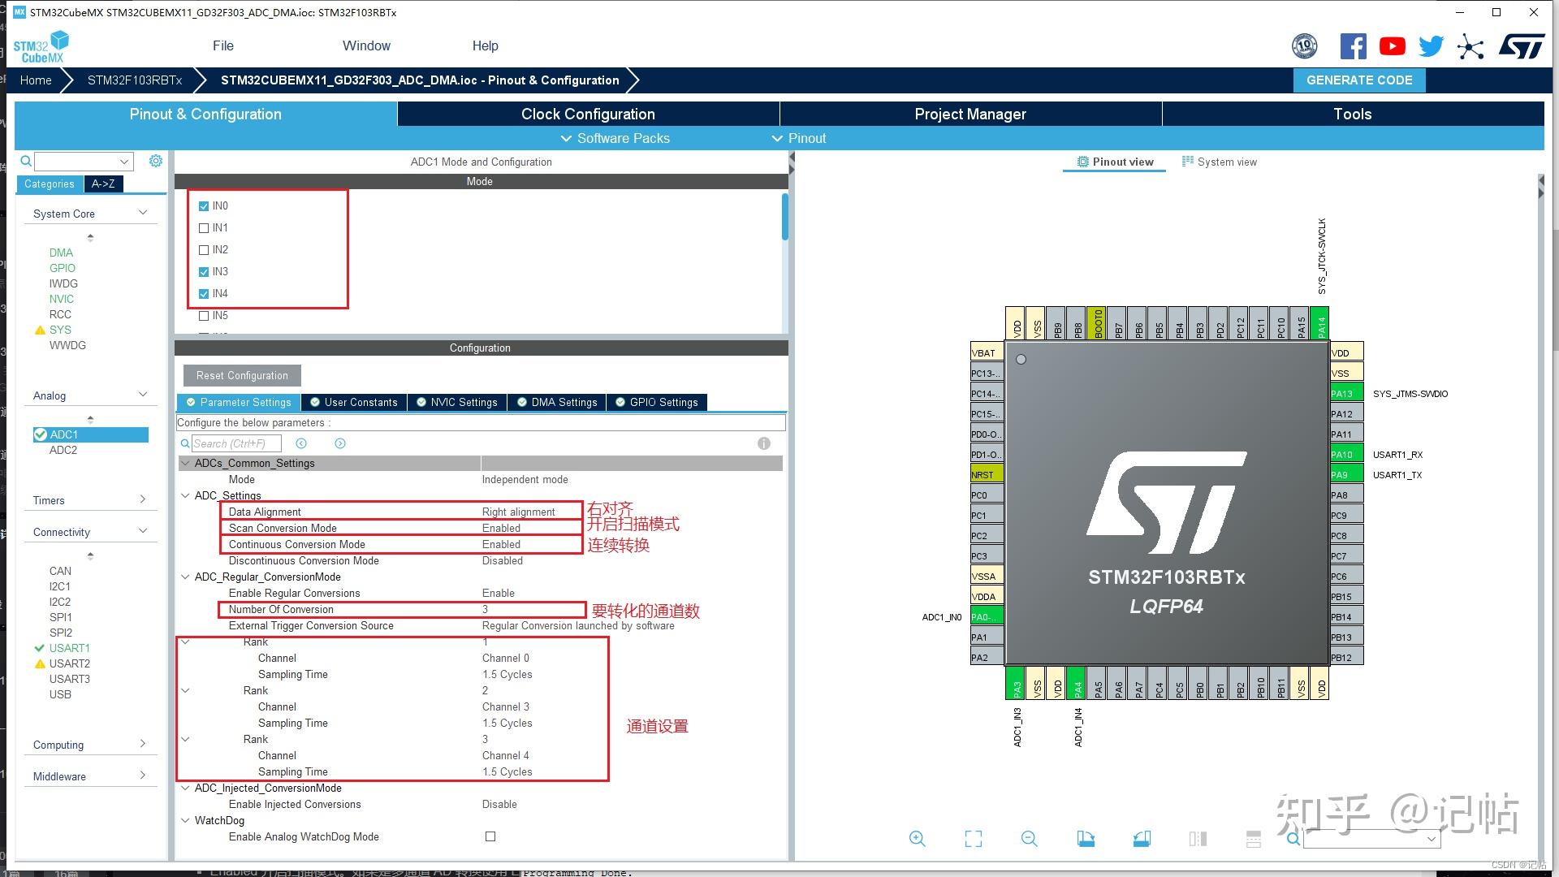Zoom in on the pinout view
The image size is (1559, 877).
tap(918, 839)
